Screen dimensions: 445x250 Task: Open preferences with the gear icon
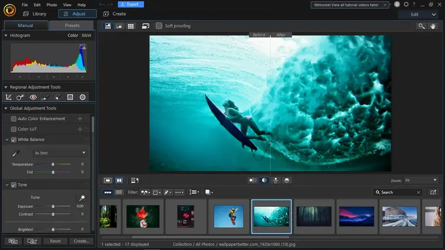coord(405,4)
